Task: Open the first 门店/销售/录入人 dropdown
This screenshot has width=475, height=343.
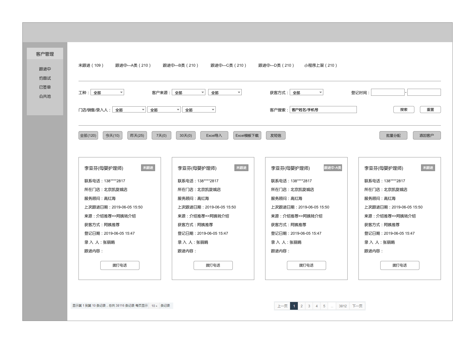Action: pyautogui.click(x=129, y=110)
